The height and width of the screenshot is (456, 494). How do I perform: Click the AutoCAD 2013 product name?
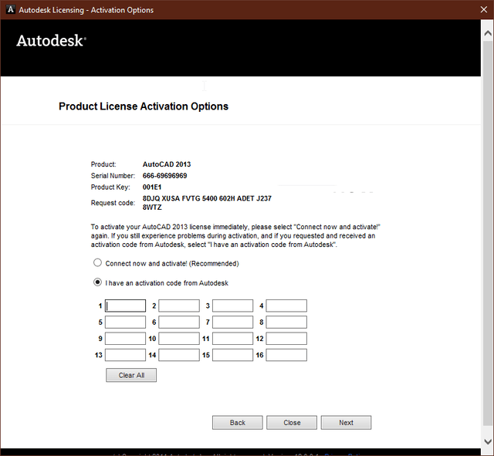click(x=167, y=164)
